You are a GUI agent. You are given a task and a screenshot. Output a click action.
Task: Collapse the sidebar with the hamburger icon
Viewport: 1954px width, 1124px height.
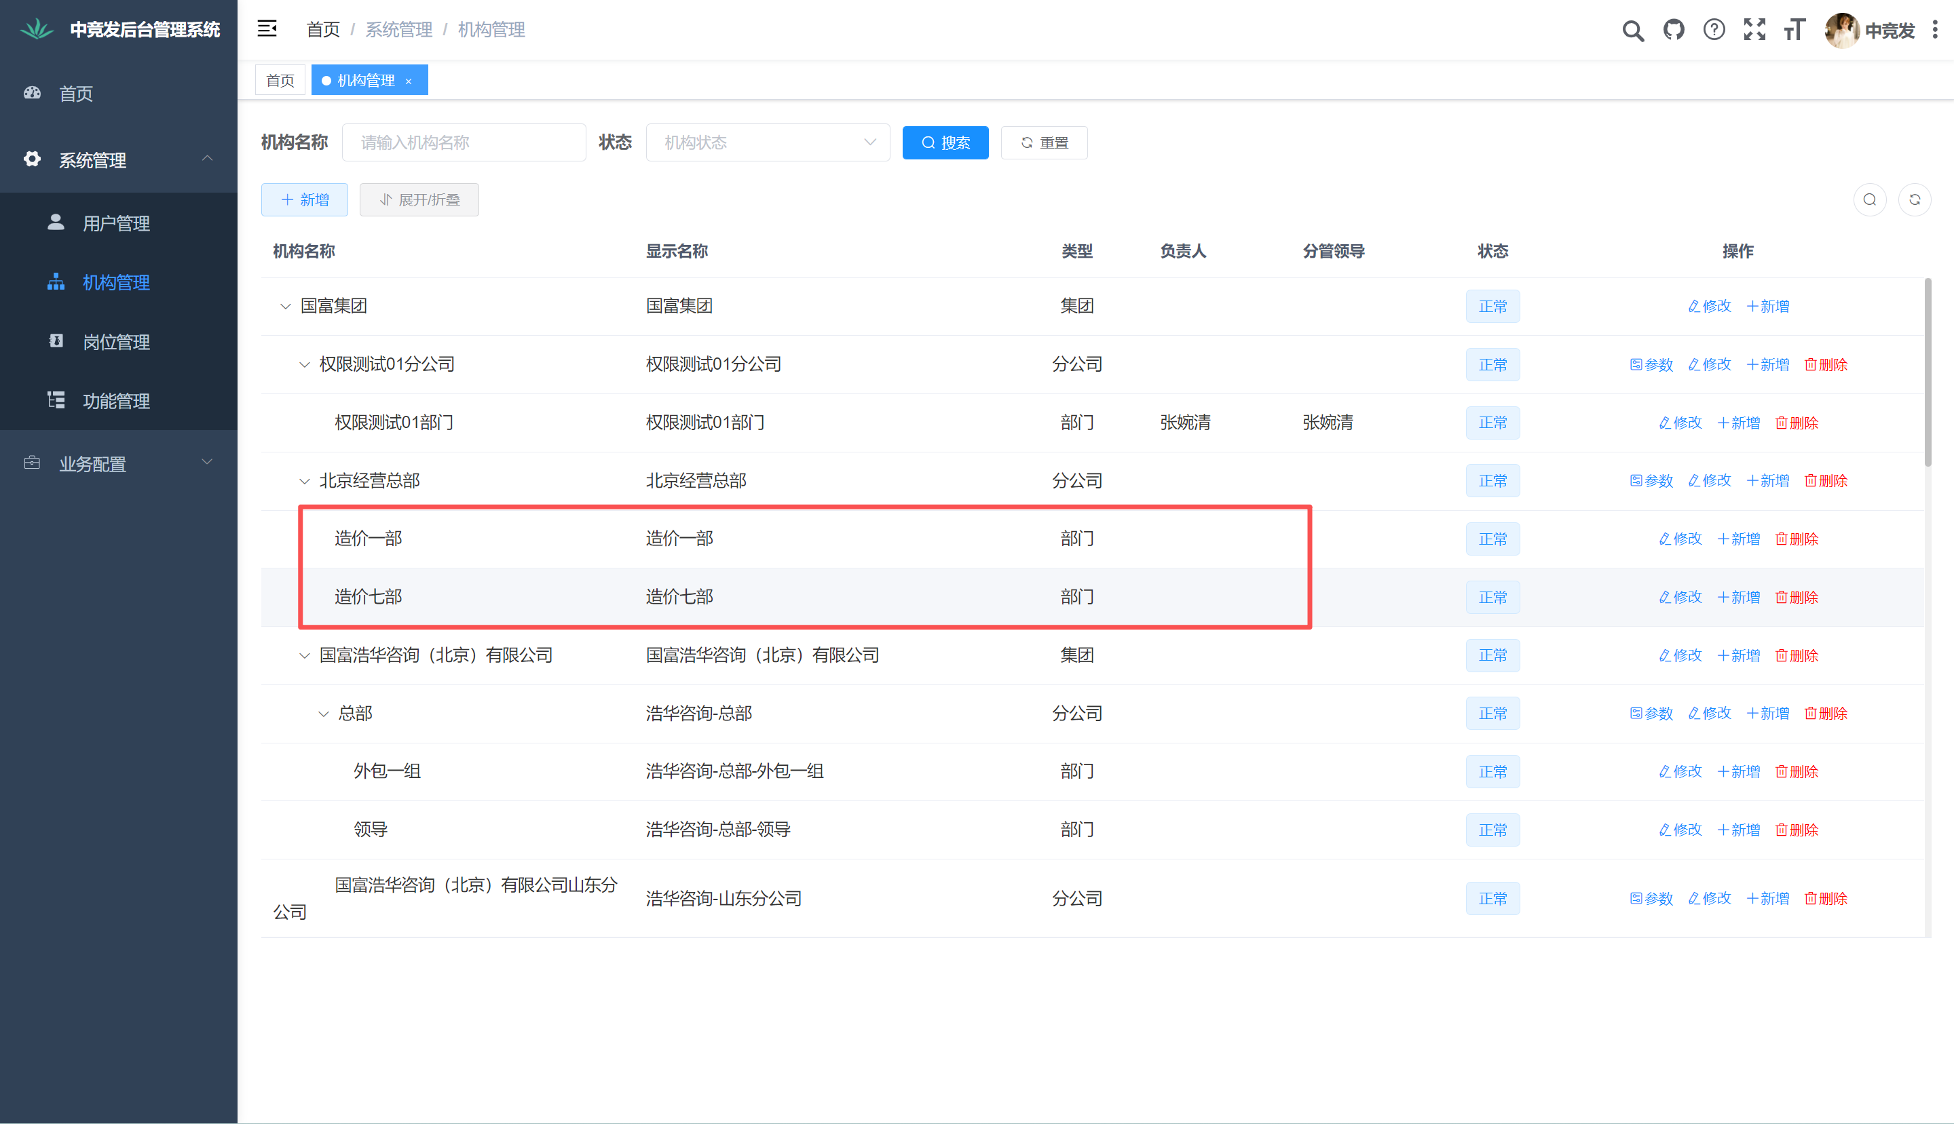click(x=267, y=29)
